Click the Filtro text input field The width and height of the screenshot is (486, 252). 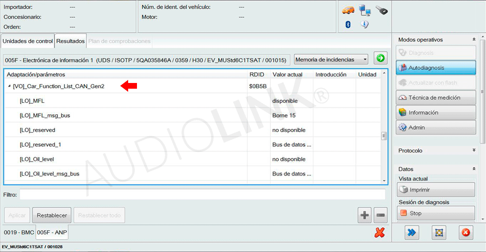[x=202, y=194]
